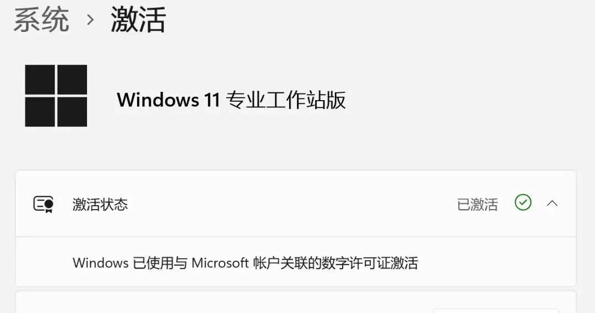The width and height of the screenshot is (595, 313).
Task: Select the 激活 page heading
Action: [x=138, y=20]
